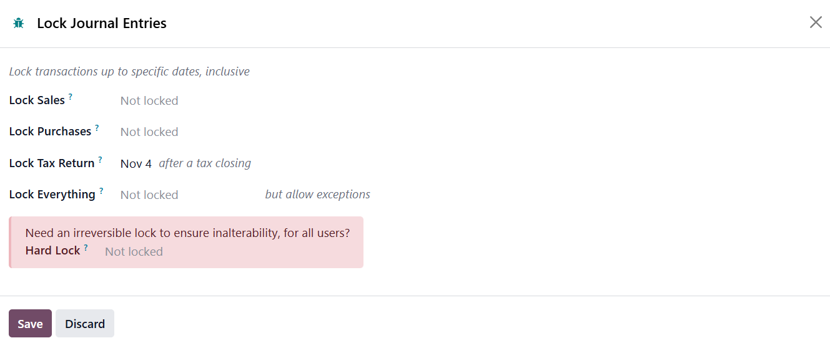Click the Hard Lock help question mark

pos(86,248)
